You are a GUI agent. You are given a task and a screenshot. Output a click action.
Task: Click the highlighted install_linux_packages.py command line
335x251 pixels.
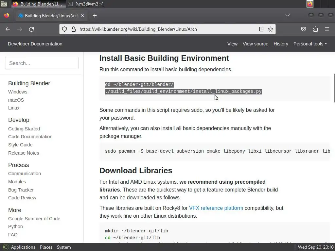coord(183,92)
